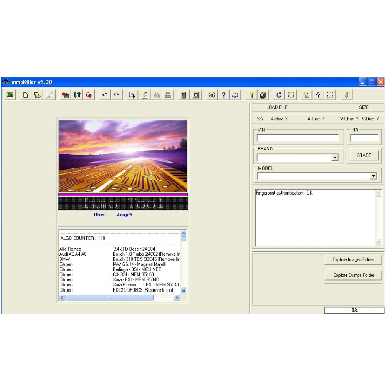Focus the VIN input field
388x388 pixels.
coord(298,138)
